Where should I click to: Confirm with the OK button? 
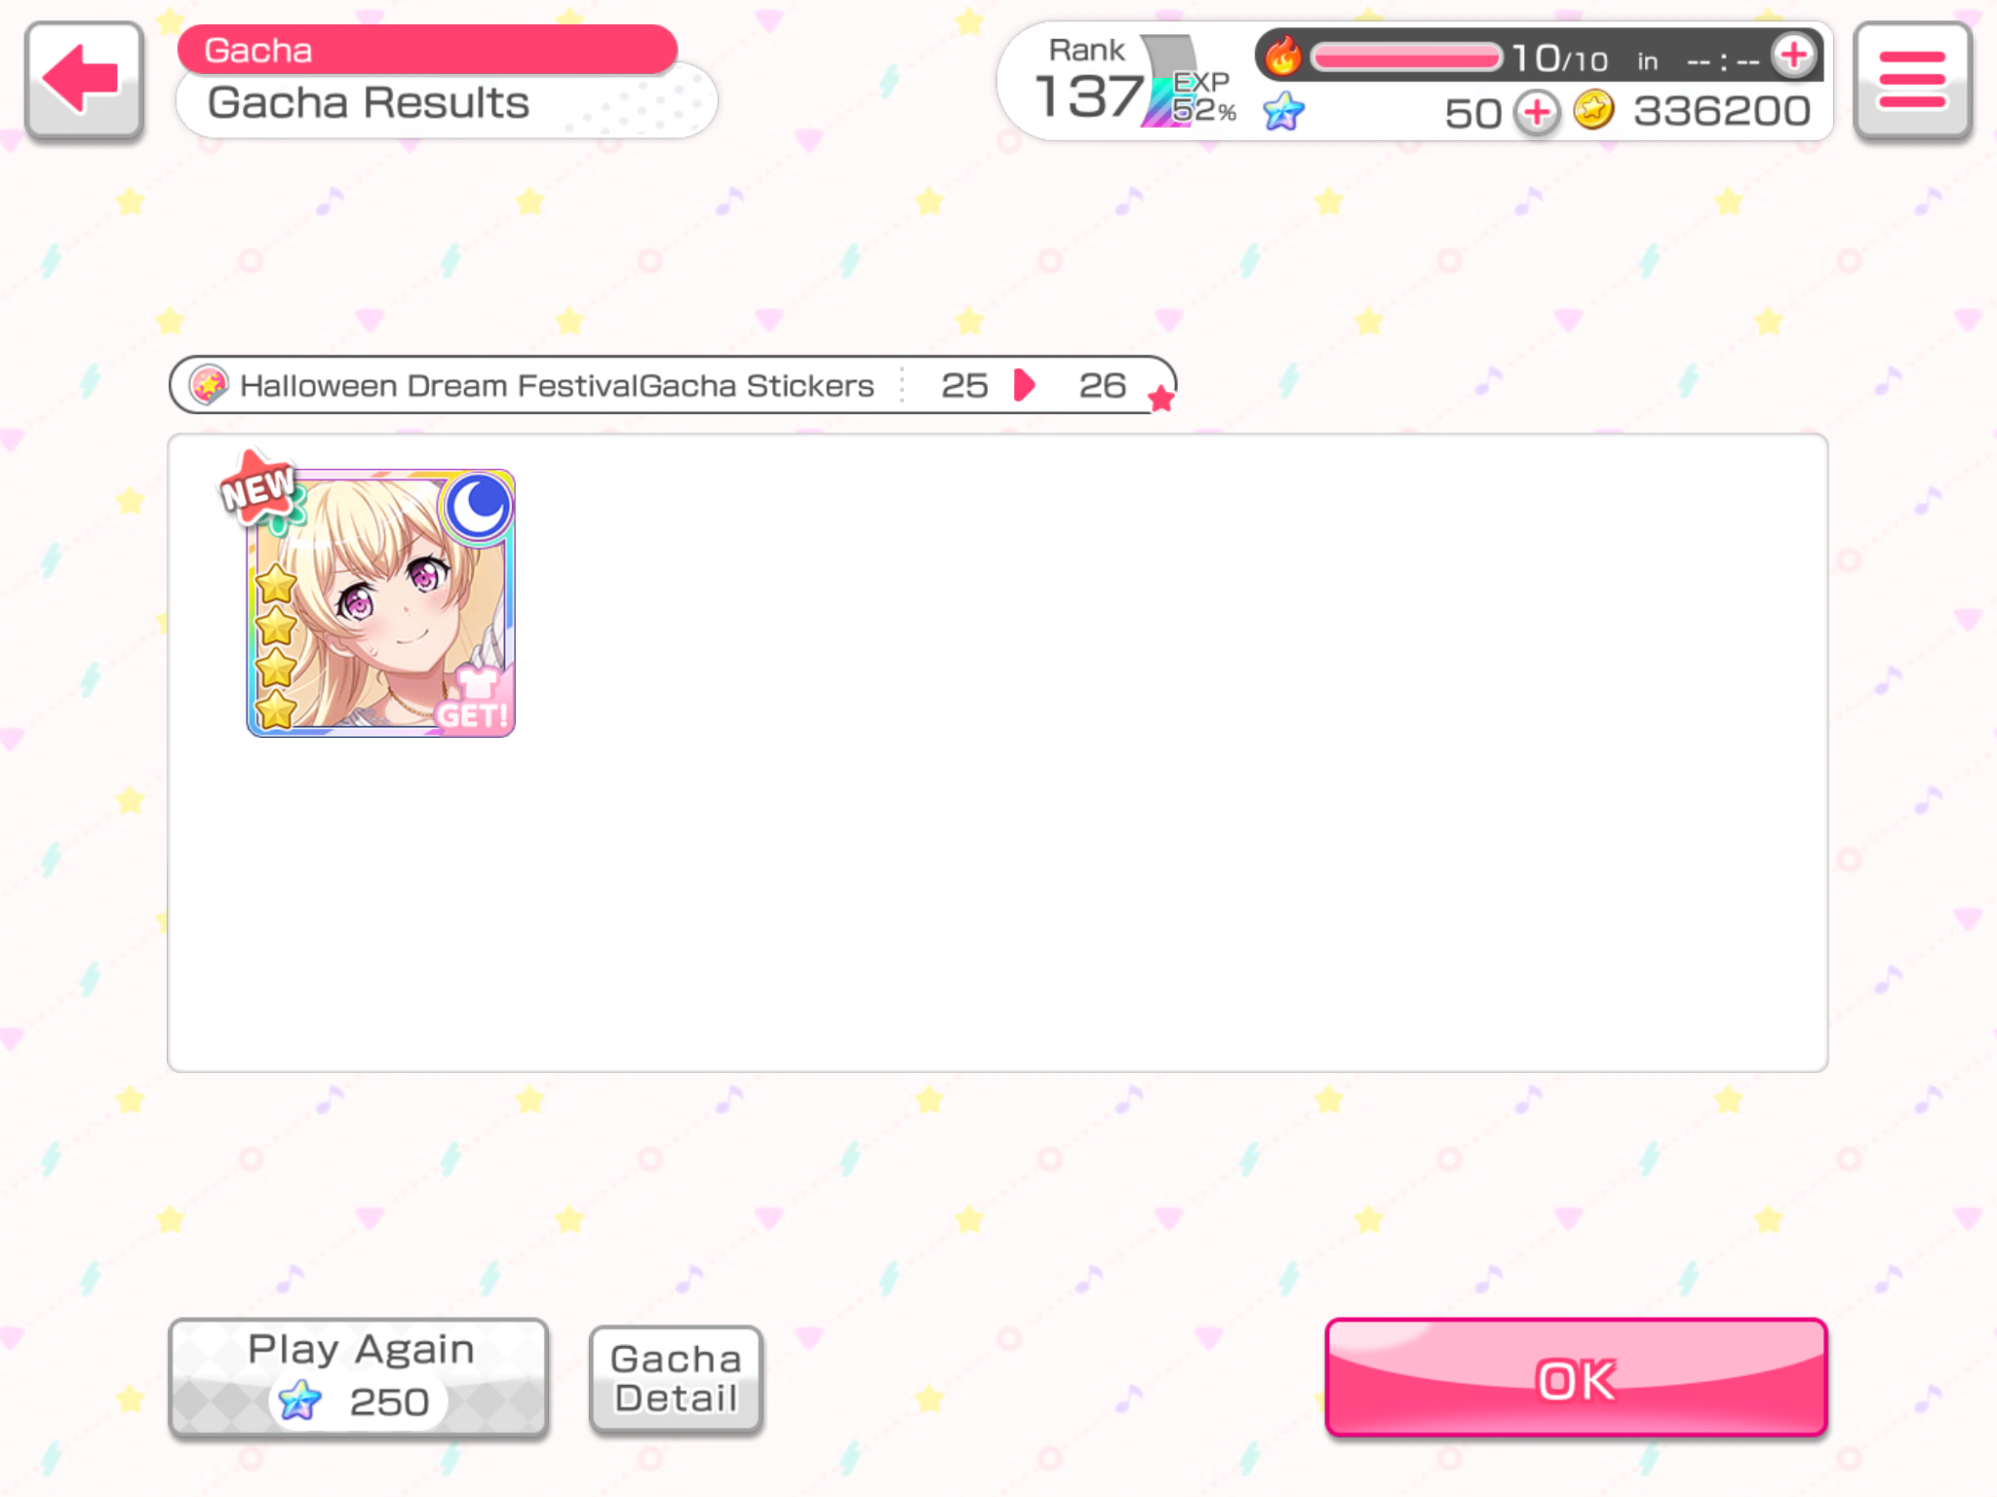click(x=1576, y=1377)
